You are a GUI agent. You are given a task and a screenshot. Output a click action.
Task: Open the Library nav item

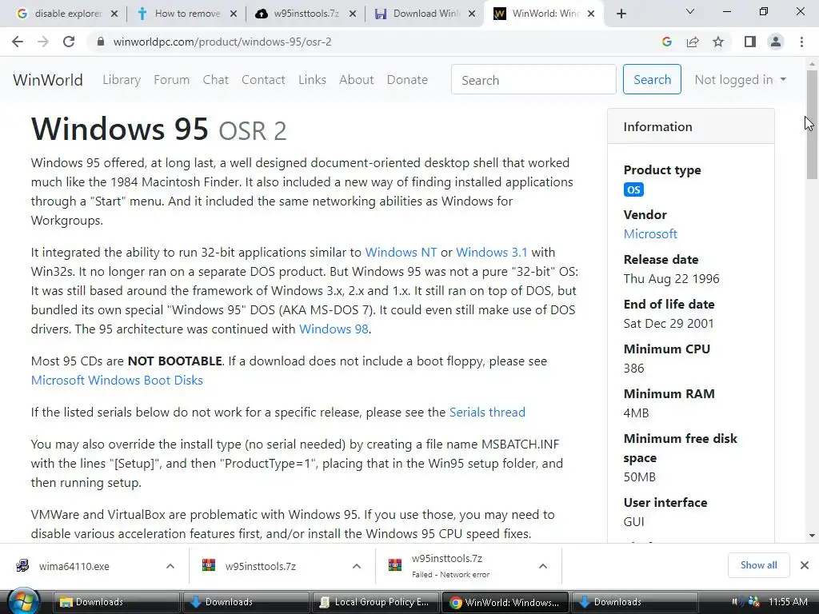122,79
